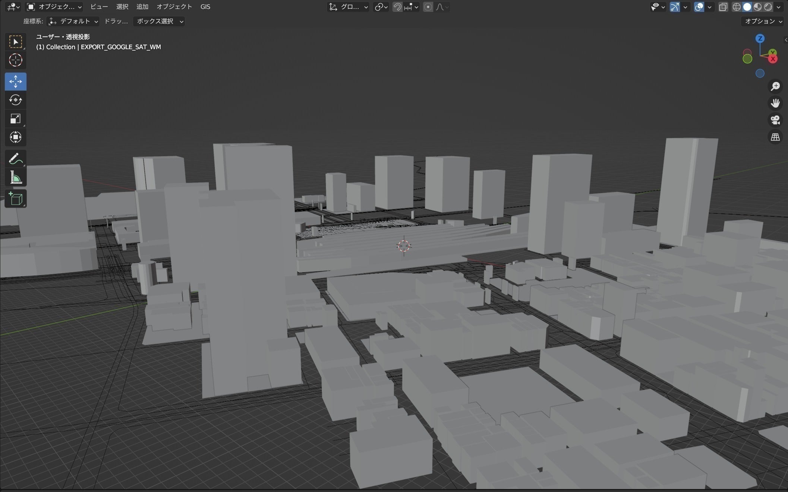Open the デフォルト orientation dropdown
Image resolution: width=788 pixels, height=492 pixels.
[x=73, y=21]
